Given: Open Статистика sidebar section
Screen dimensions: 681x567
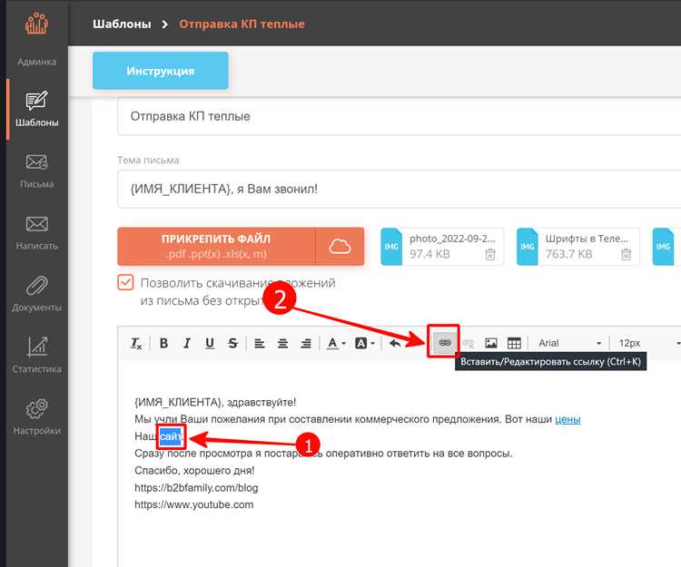Looking at the screenshot, I should (37, 356).
